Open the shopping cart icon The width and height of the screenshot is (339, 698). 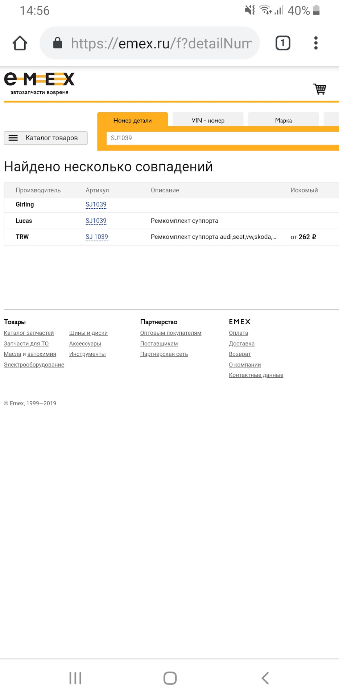[320, 89]
